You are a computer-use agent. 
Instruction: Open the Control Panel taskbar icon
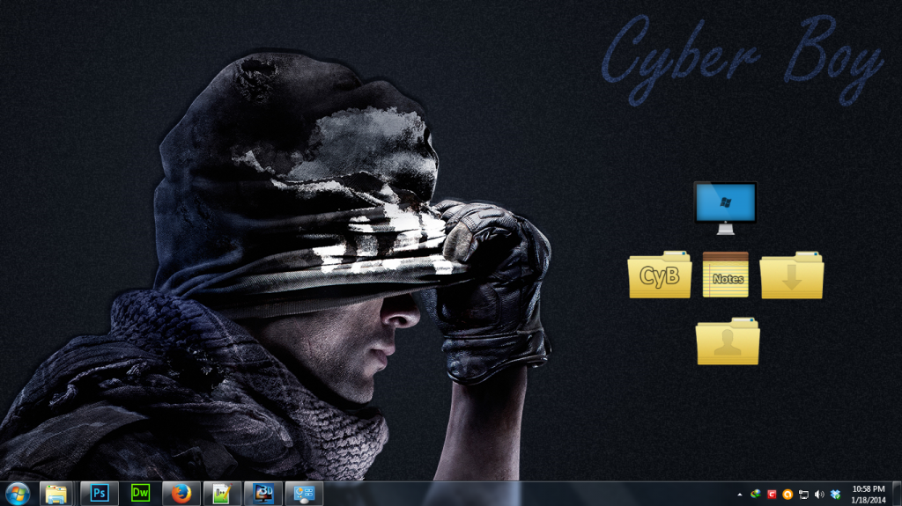click(x=304, y=494)
